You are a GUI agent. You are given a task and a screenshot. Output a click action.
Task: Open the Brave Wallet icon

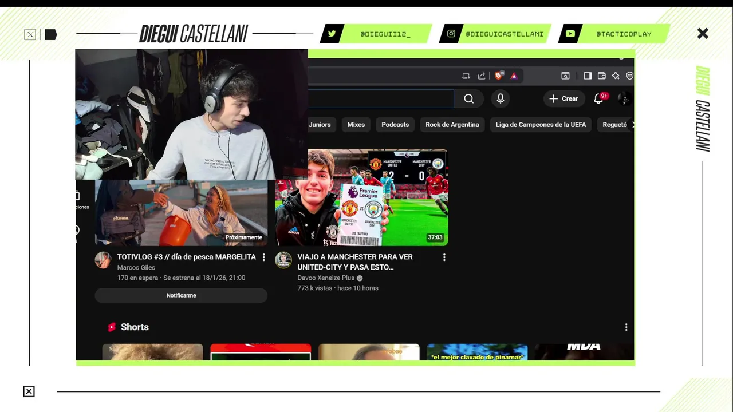[602, 76]
